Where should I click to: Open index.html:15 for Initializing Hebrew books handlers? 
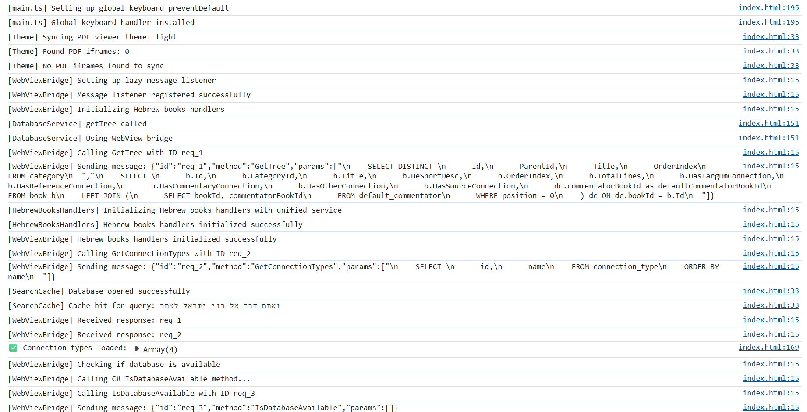point(771,109)
